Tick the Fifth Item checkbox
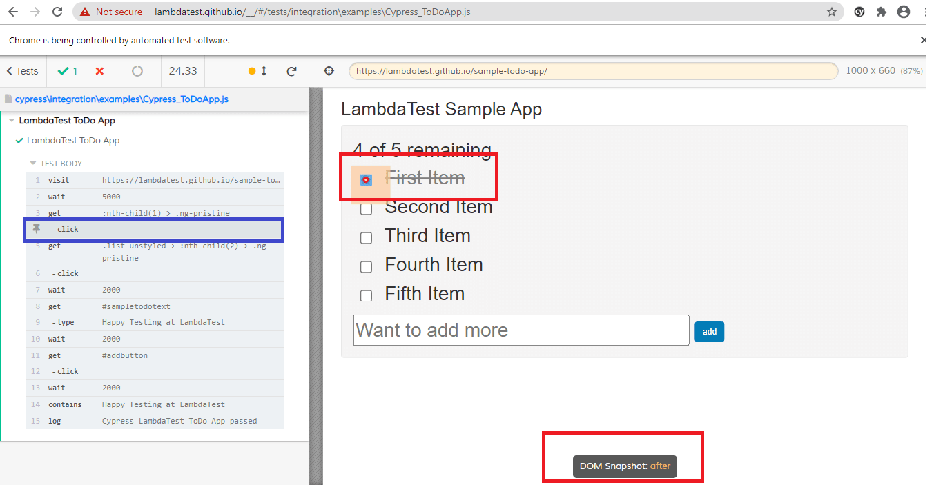 [x=367, y=295]
